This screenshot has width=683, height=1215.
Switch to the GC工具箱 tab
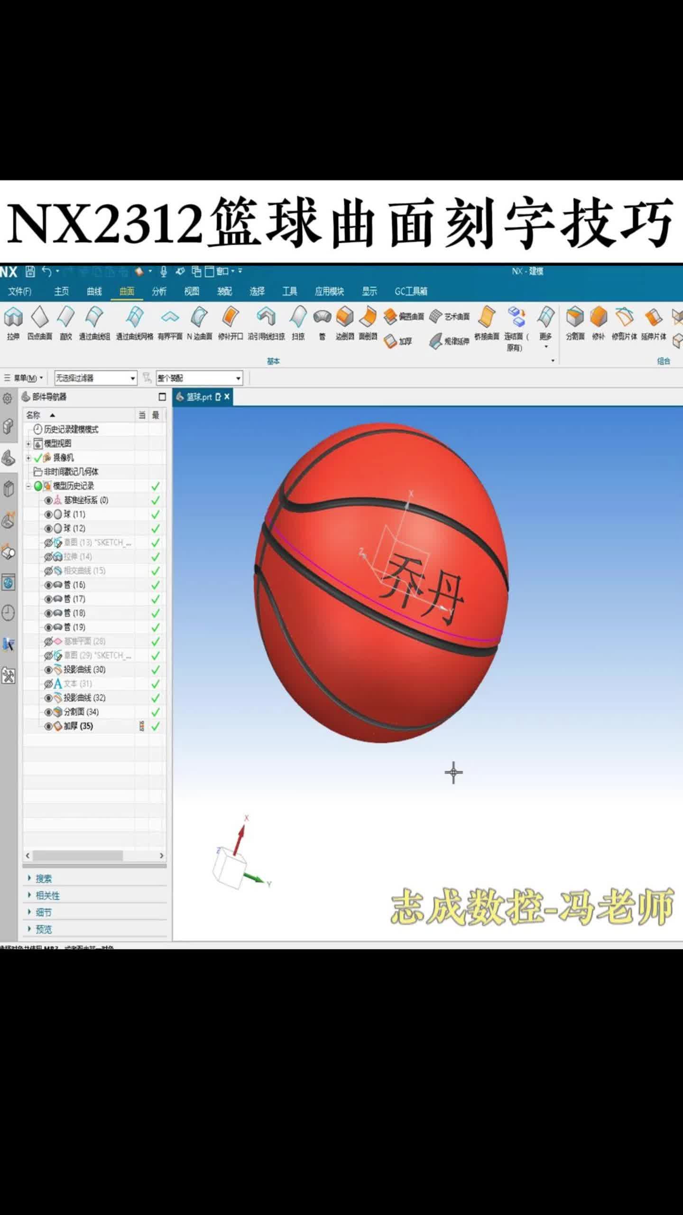pyautogui.click(x=411, y=291)
